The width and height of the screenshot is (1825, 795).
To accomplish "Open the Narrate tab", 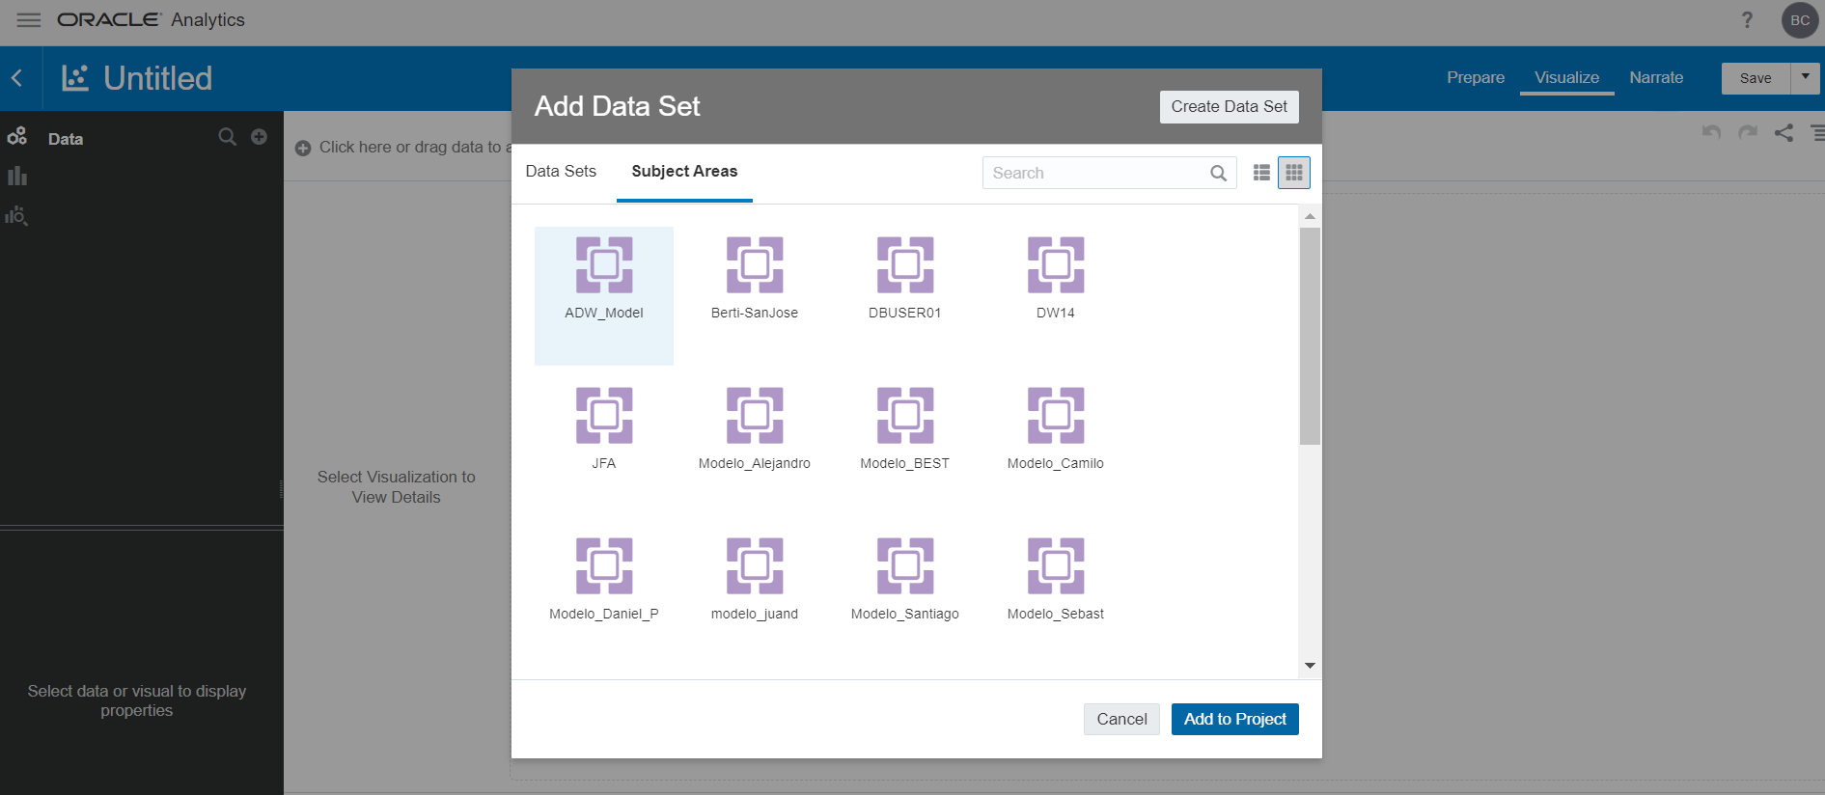I will pyautogui.click(x=1656, y=78).
